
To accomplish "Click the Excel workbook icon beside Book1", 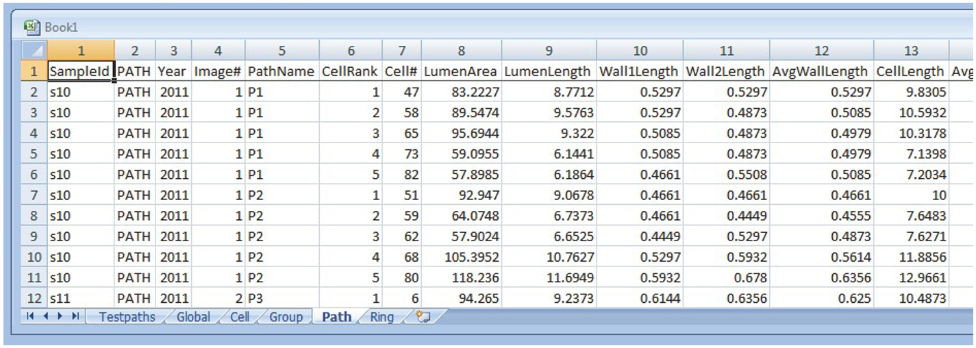I will click(x=32, y=27).
